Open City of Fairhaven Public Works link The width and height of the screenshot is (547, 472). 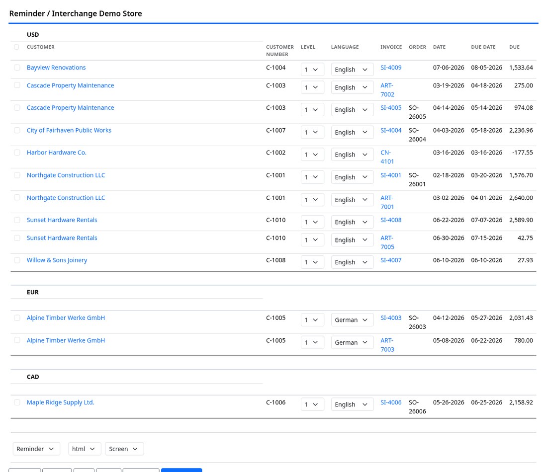point(69,130)
